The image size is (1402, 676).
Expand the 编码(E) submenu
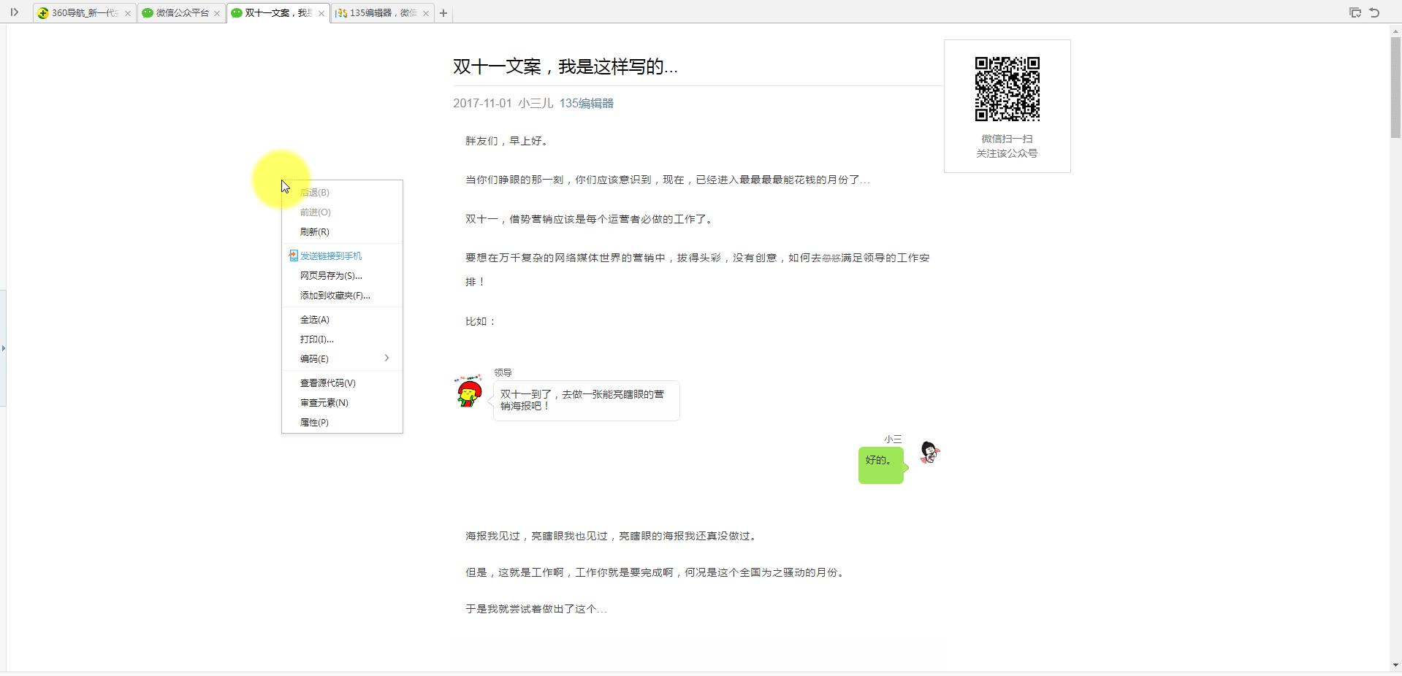click(x=342, y=359)
